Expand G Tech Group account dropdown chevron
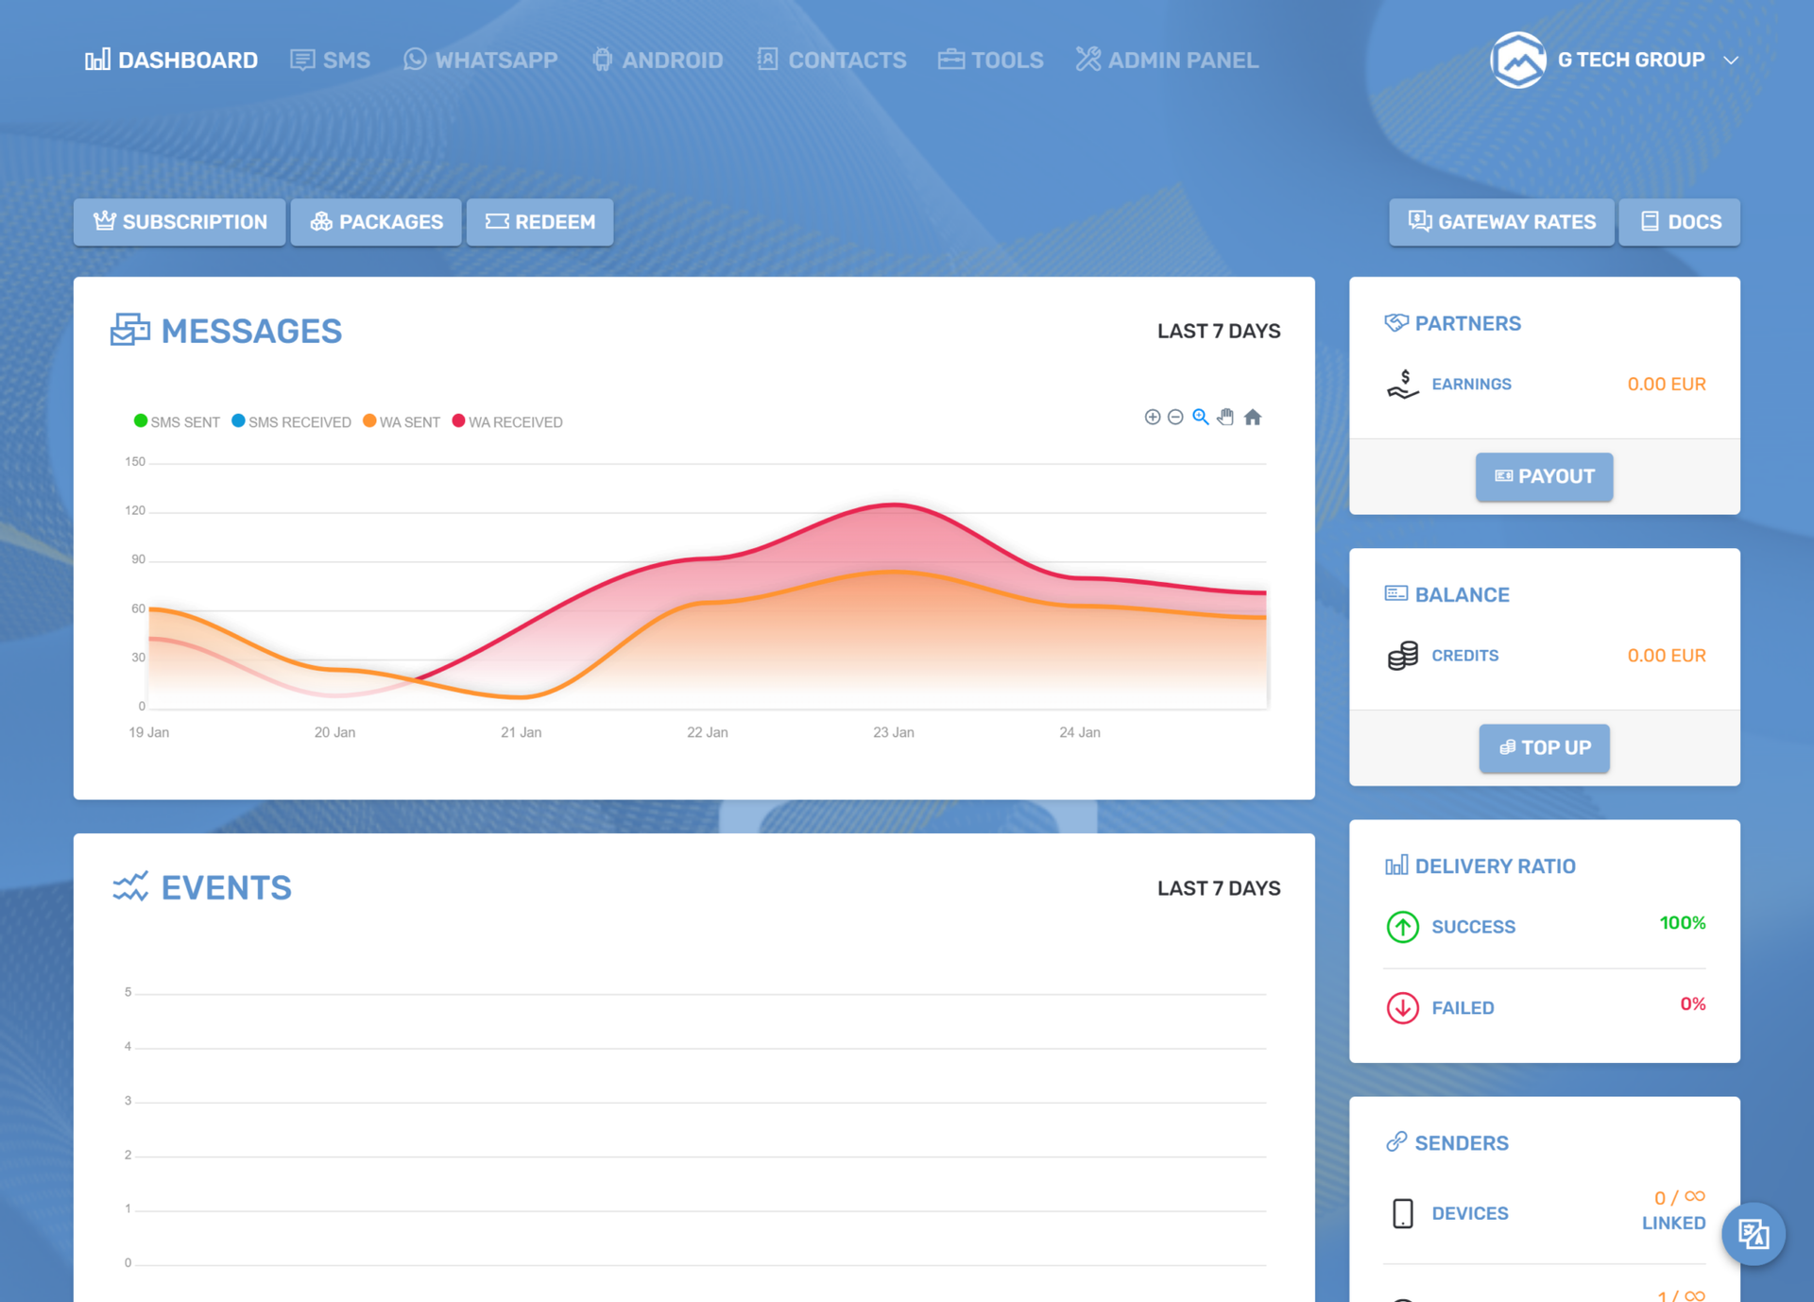Viewport: 1814px width, 1302px height. 1731,60
